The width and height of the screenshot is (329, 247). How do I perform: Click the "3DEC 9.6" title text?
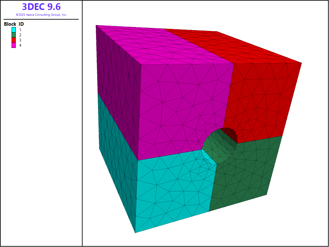[41, 7]
